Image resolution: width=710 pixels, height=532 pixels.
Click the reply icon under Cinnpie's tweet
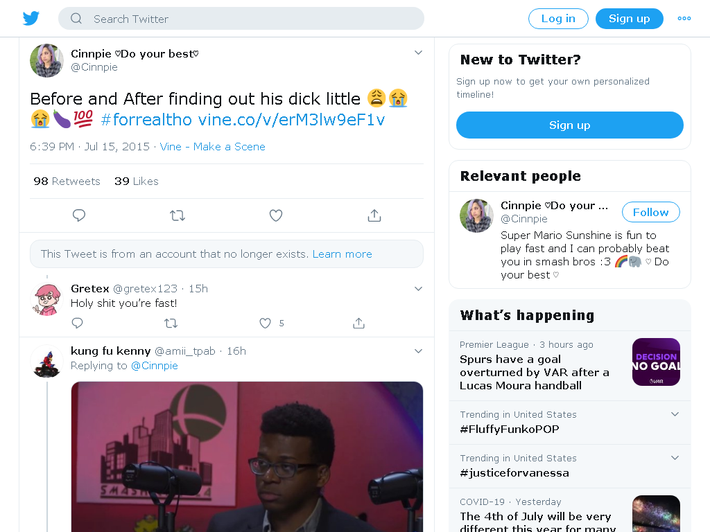pos(79,215)
